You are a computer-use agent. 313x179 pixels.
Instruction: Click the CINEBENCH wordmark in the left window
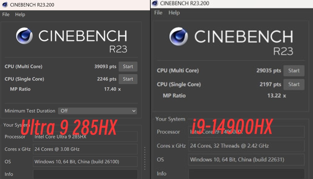point(83,35)
